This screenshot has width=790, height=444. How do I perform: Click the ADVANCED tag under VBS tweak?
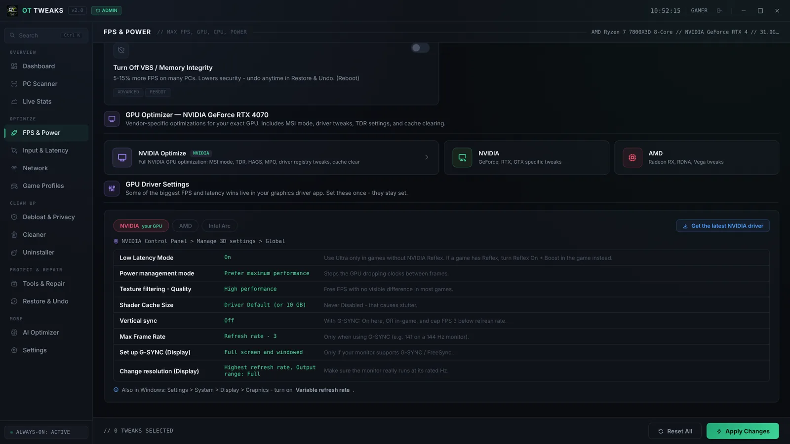(x=128, y=92)
